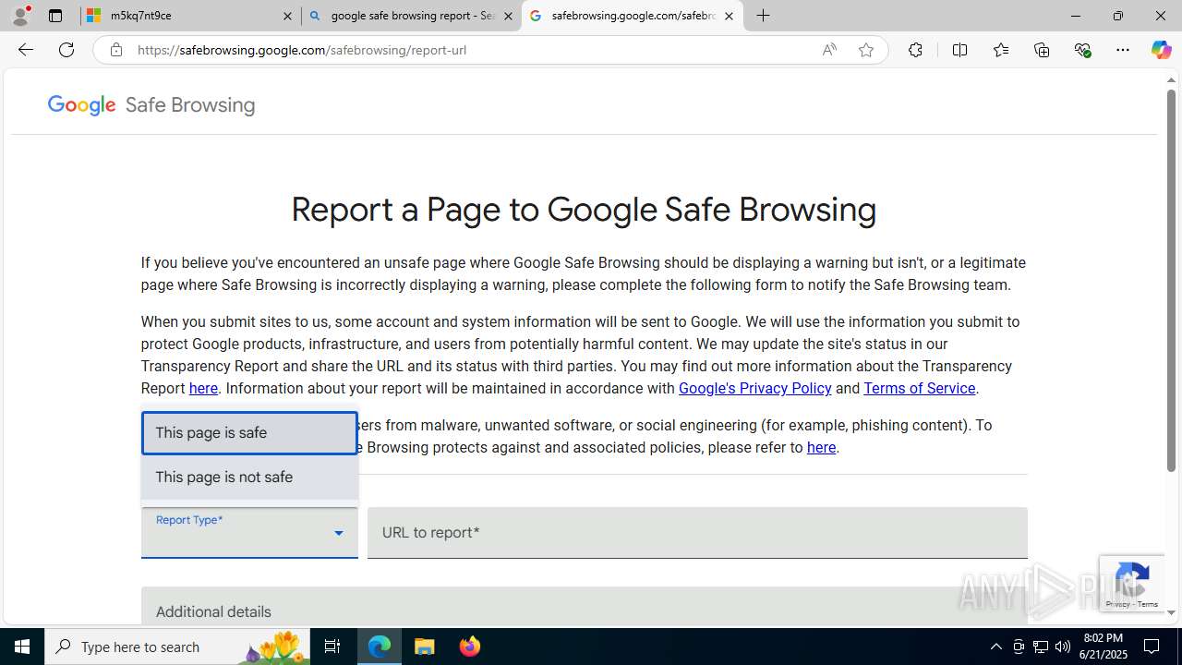
Task: Open the Favorites list icon
Action: [1001, 50]
